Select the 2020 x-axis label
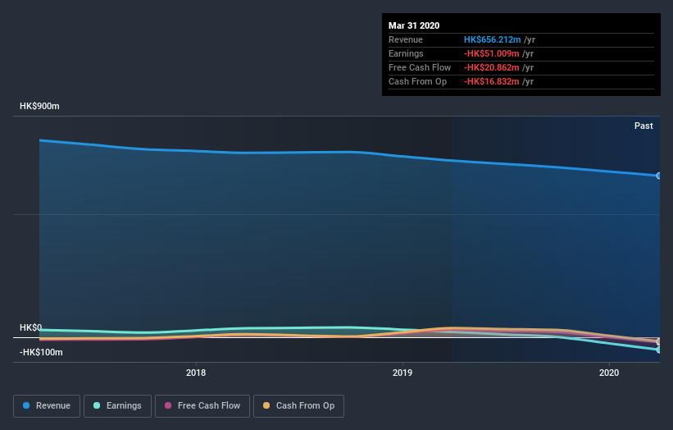673x430 pixels. (609, 373)
